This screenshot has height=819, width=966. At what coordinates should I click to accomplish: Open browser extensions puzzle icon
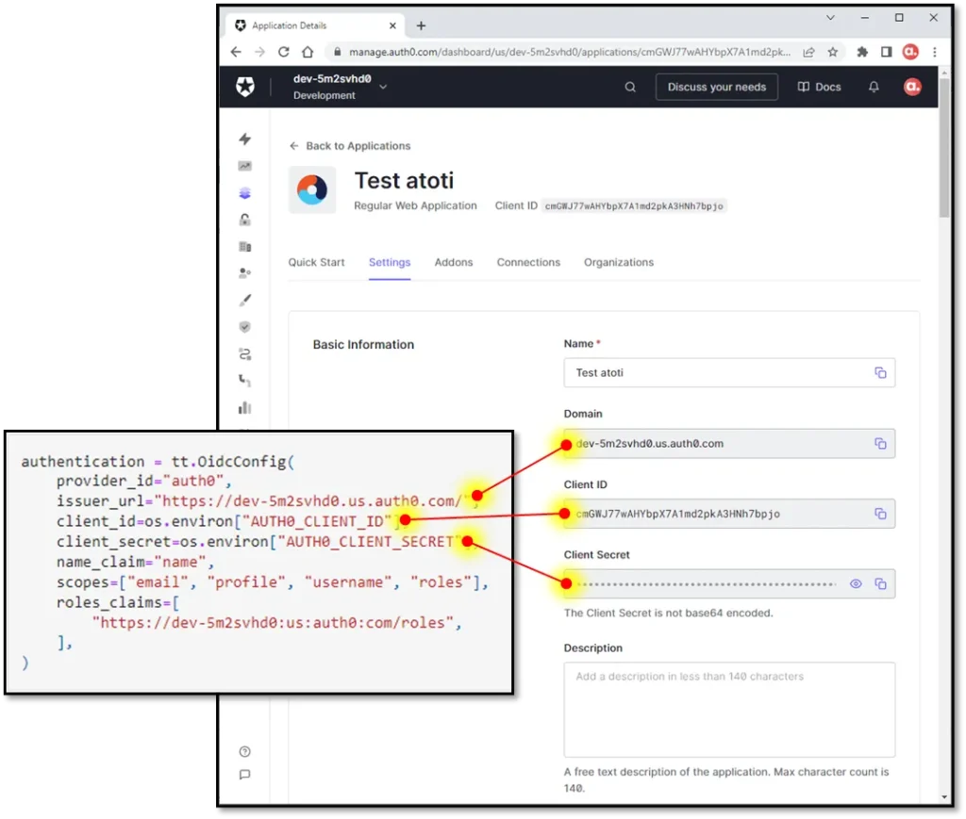(862, 52)
